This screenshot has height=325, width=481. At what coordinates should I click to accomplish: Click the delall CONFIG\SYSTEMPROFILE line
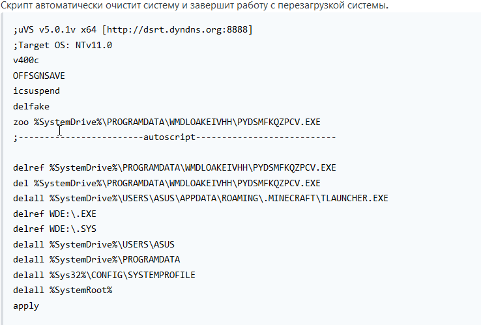click(104, 275)
